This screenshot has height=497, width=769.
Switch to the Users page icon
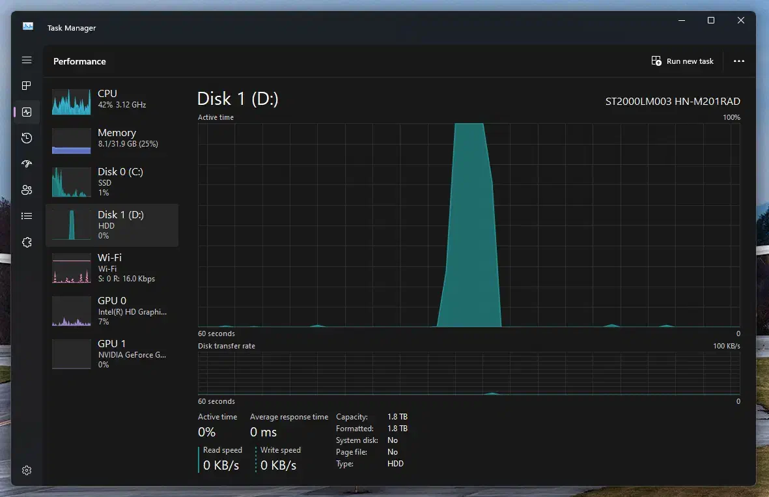27,190
